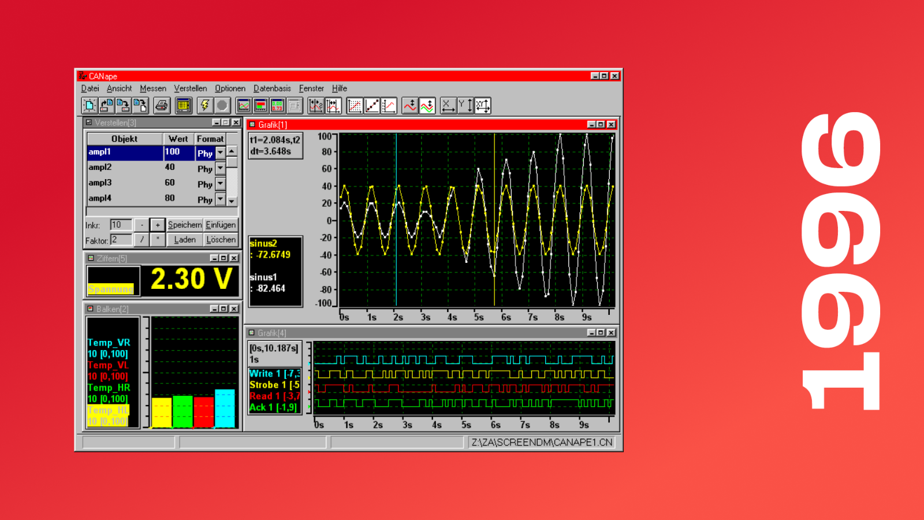
Task: Open the Messen menu
Action: tap(153, 88)
